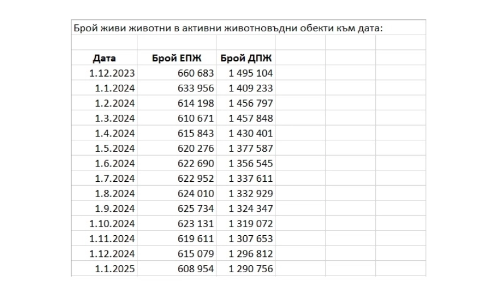Screen dimensions: 494x296
Task: Select the cell showing 1 296 812
Action: [x=251, y=253]
